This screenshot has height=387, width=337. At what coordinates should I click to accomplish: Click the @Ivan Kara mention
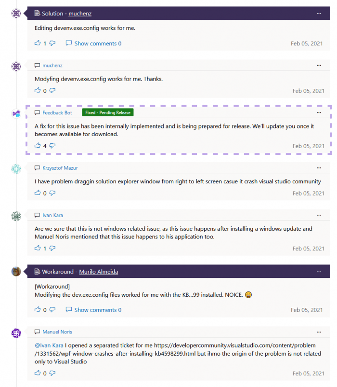click(x=49, y=346)
